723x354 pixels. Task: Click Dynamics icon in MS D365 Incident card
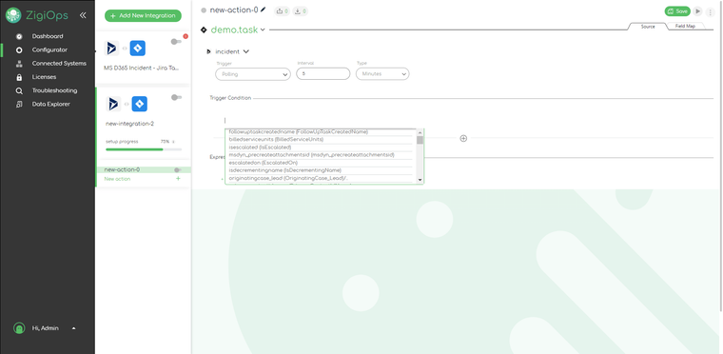pos(112,48)
